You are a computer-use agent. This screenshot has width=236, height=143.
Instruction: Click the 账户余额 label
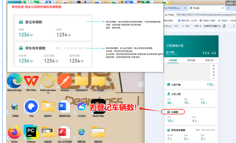170,52
